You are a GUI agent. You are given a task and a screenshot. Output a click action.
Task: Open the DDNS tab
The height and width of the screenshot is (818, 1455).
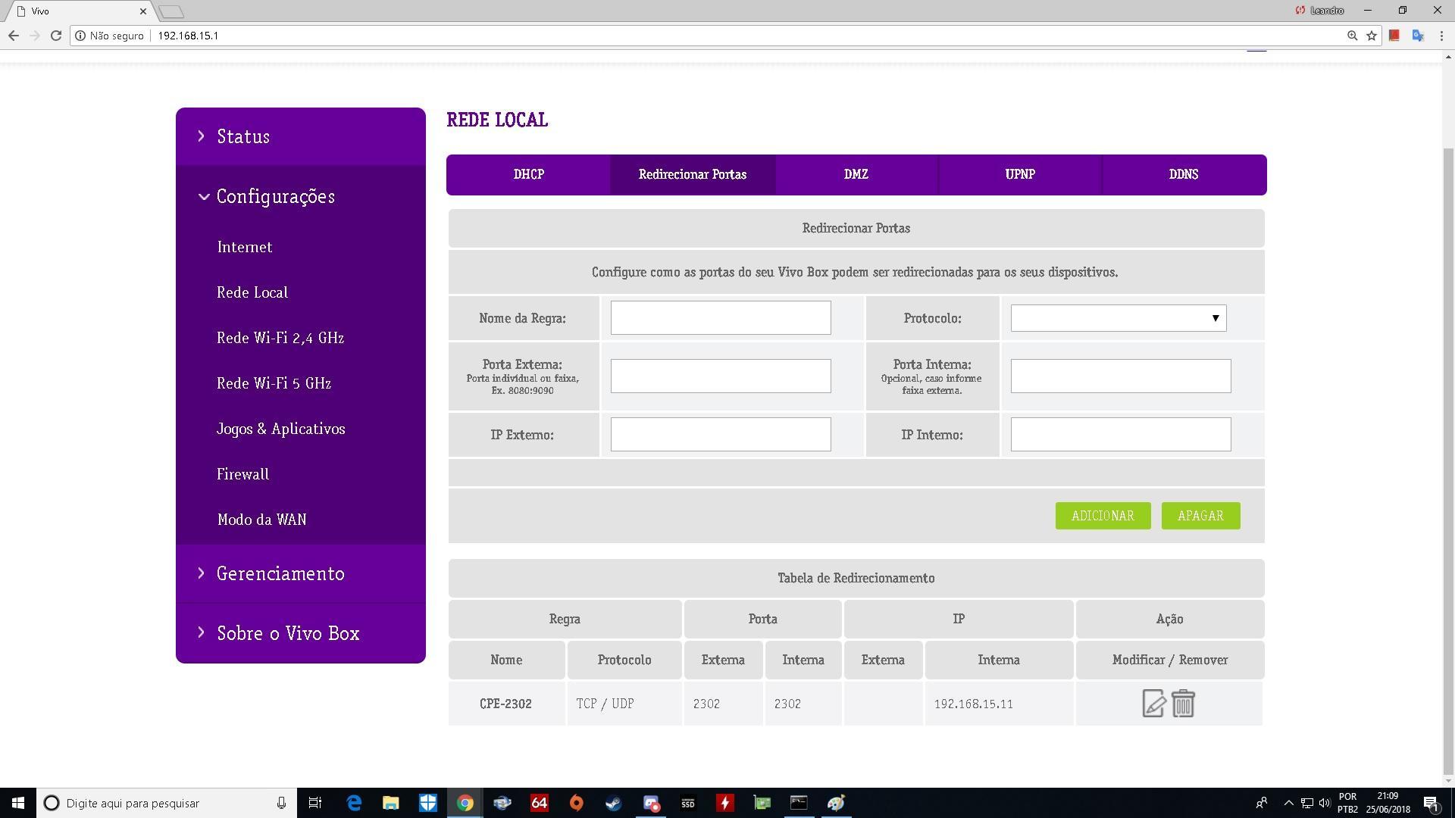tap(1184, 174)
